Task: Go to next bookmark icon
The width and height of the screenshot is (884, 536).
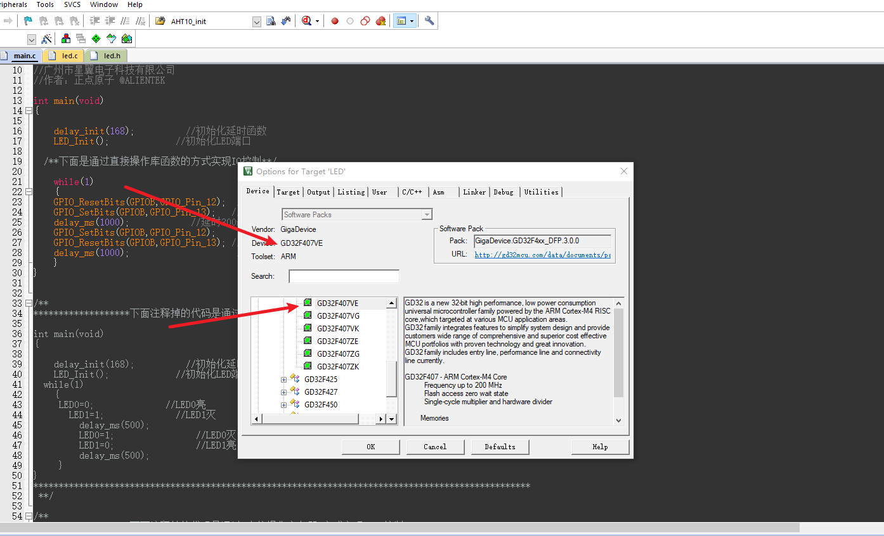Action: 59,21
